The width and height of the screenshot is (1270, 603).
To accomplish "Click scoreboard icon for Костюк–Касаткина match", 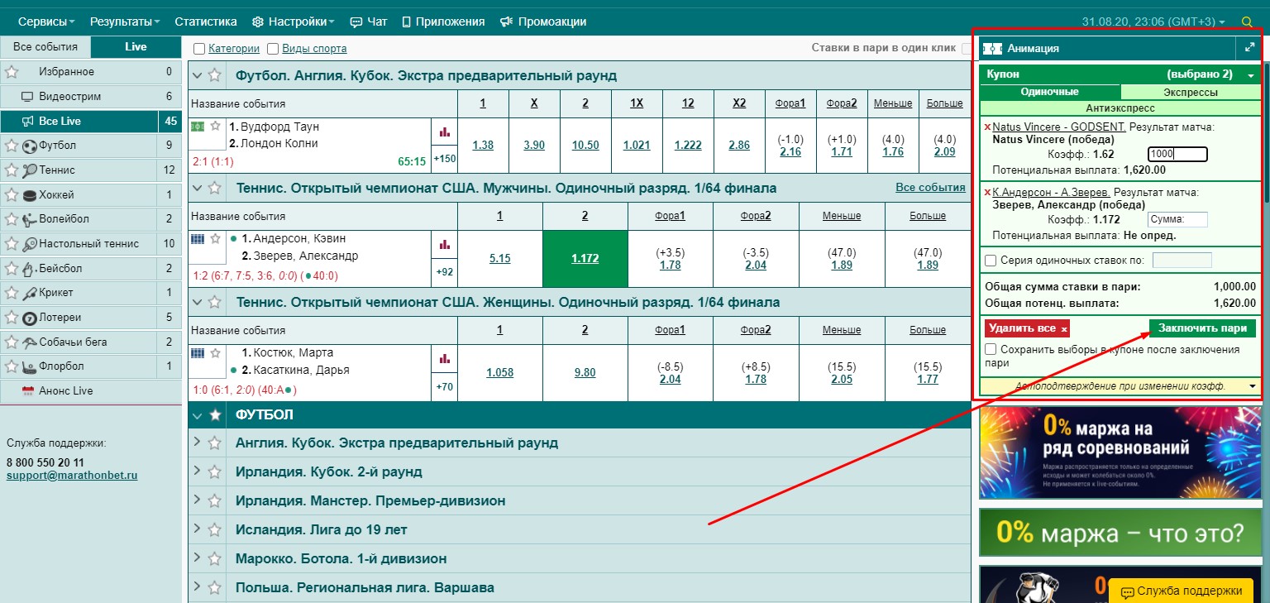I will (x=198, y=353).
